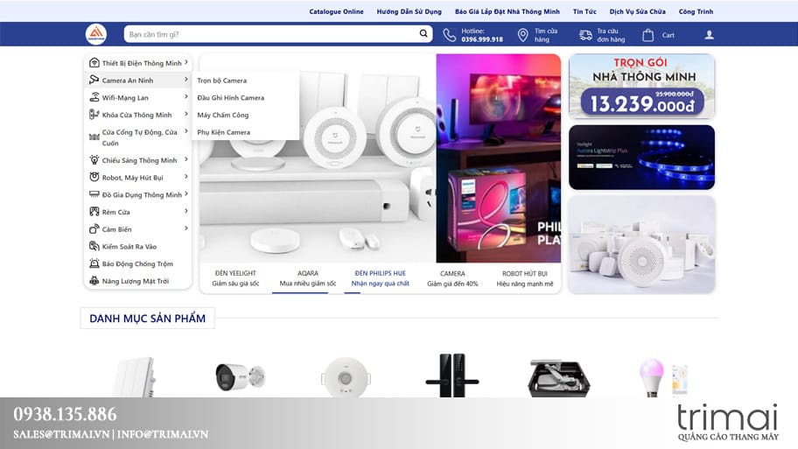Click the Năng Lượng Mặt Trời icon
The width and height of the screenshot is (798, 449).
[94, 280]
